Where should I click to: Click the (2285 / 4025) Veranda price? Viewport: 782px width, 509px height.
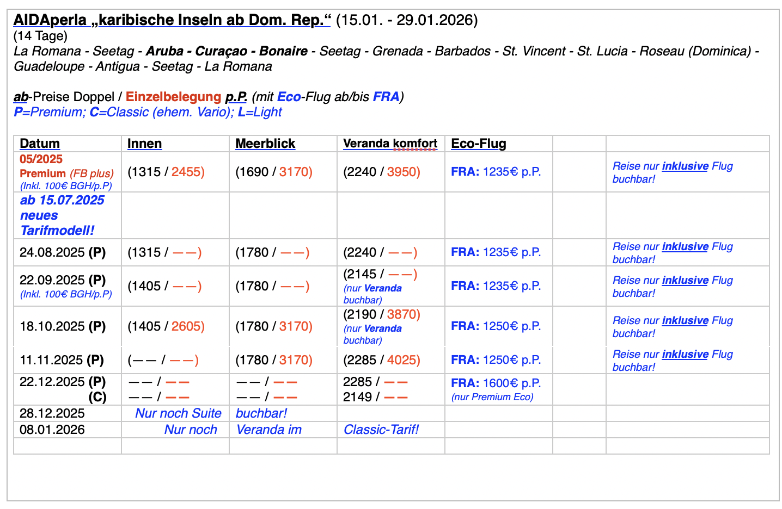pyautogui.click(x=382, y=360)
